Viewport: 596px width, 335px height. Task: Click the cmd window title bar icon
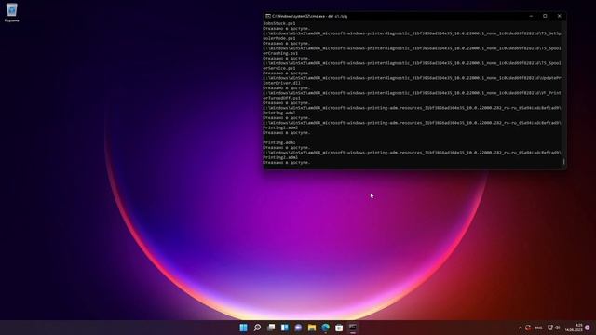(268, 16)
